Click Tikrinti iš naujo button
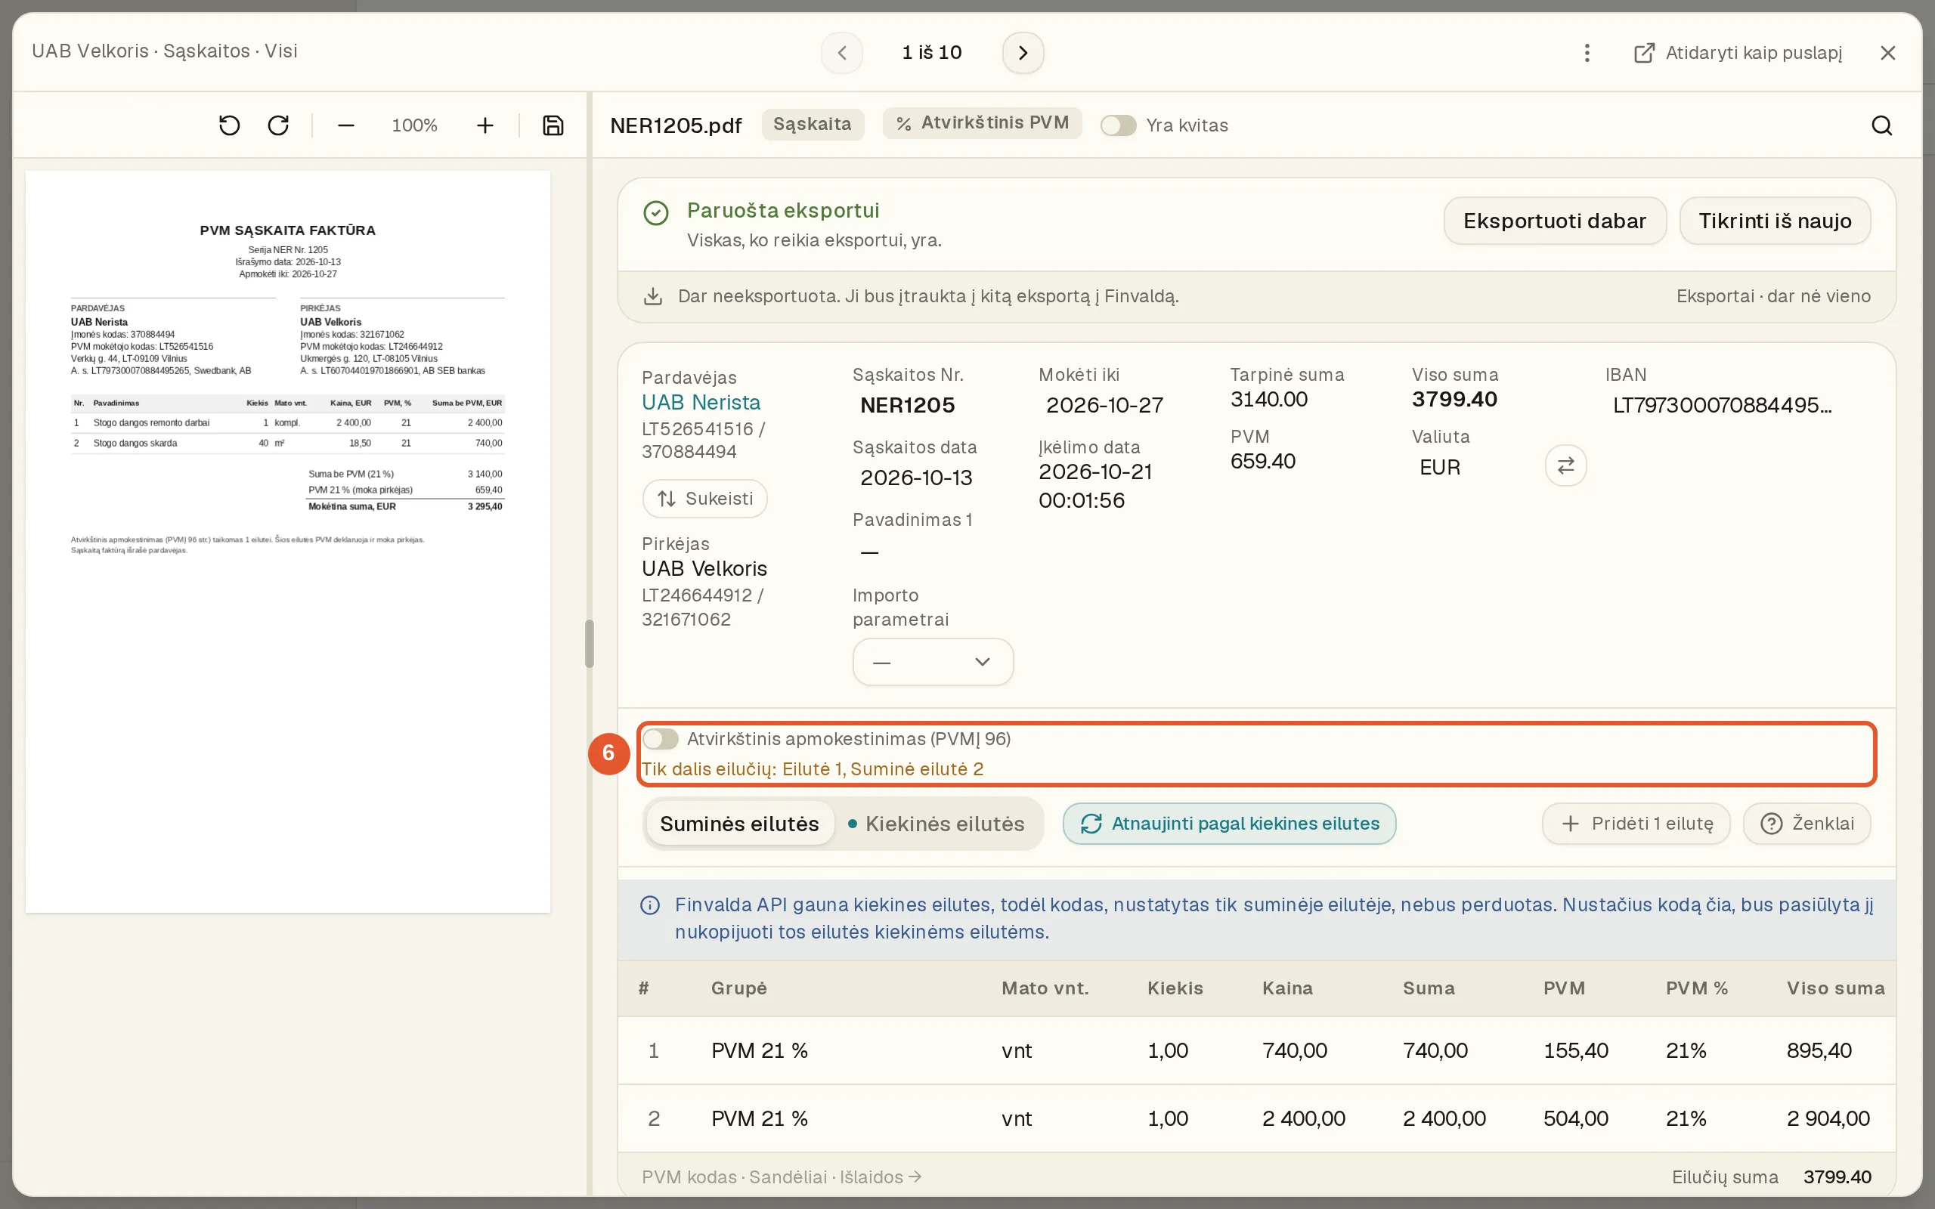Viewport: 1935px width, 1209px height. (x=1774, y=221)
